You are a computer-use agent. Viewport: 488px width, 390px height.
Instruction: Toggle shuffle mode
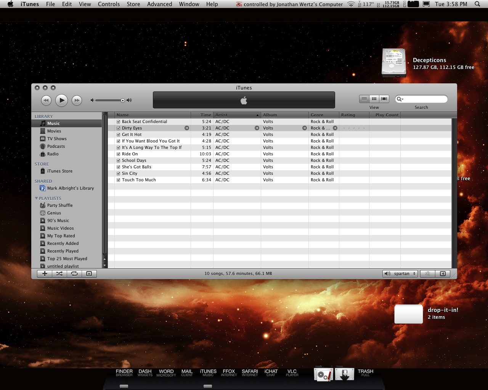pyautogui.click(x=59, y=273)
